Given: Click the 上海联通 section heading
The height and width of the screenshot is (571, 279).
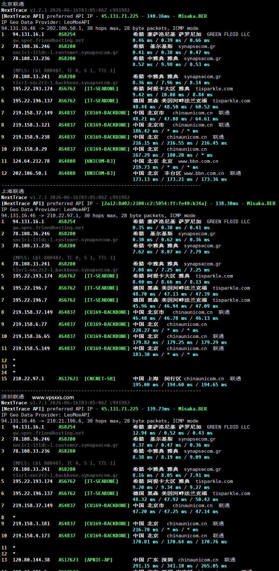Looking at the screenshot, I should tap(13, 191).
